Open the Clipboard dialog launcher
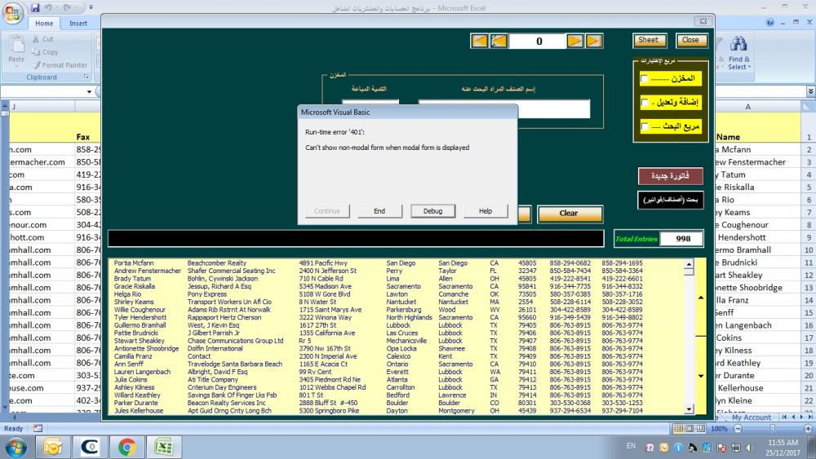Image resolution: width=816 pixels, height=459 pixels. [86, 77]
